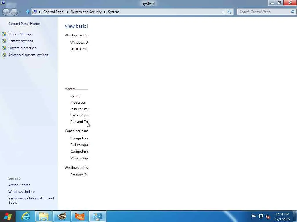Click the network tray icon
The image size is (297, 222).
click(261, 216)
